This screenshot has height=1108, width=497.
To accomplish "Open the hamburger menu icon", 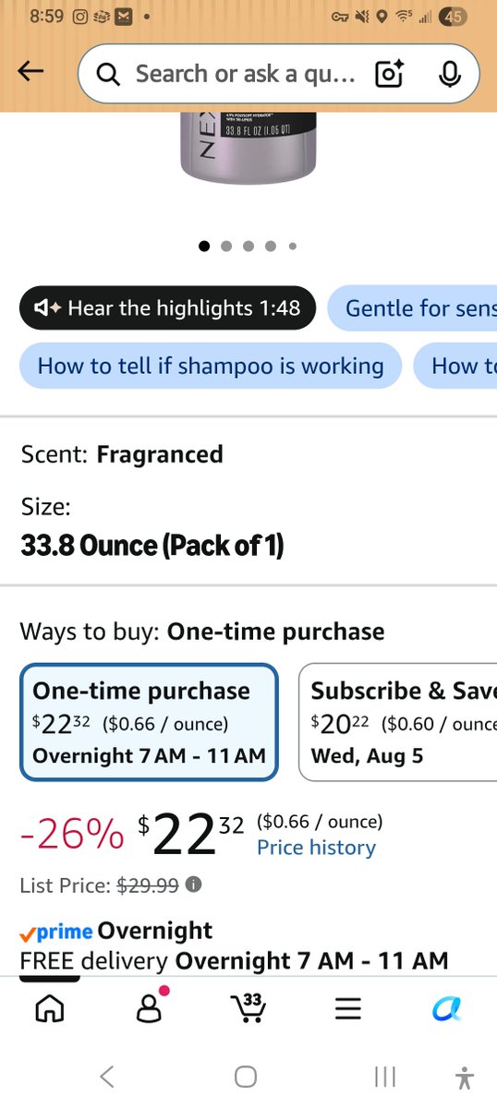I will tap(347, 1009).
